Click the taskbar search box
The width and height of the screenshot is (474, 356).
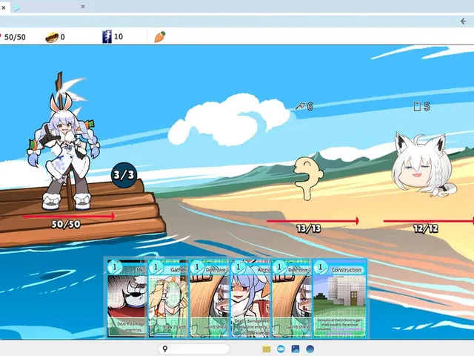click(x=194, y=349)
